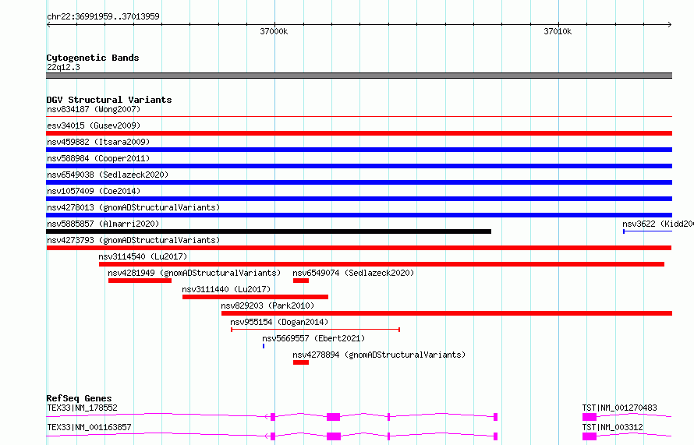Click the red nsv3111440 variant bar

[256, 297]
